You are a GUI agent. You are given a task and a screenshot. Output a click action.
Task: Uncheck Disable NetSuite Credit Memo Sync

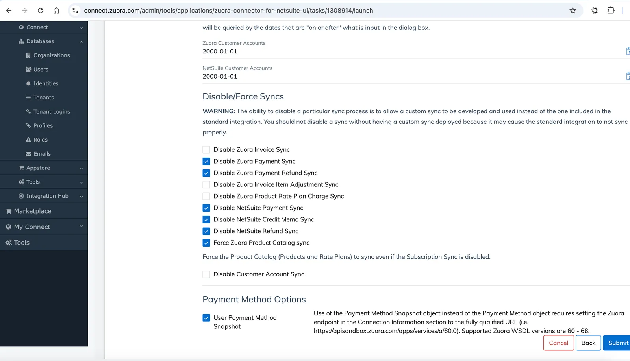pyautogui.click(x=206, y=219)
